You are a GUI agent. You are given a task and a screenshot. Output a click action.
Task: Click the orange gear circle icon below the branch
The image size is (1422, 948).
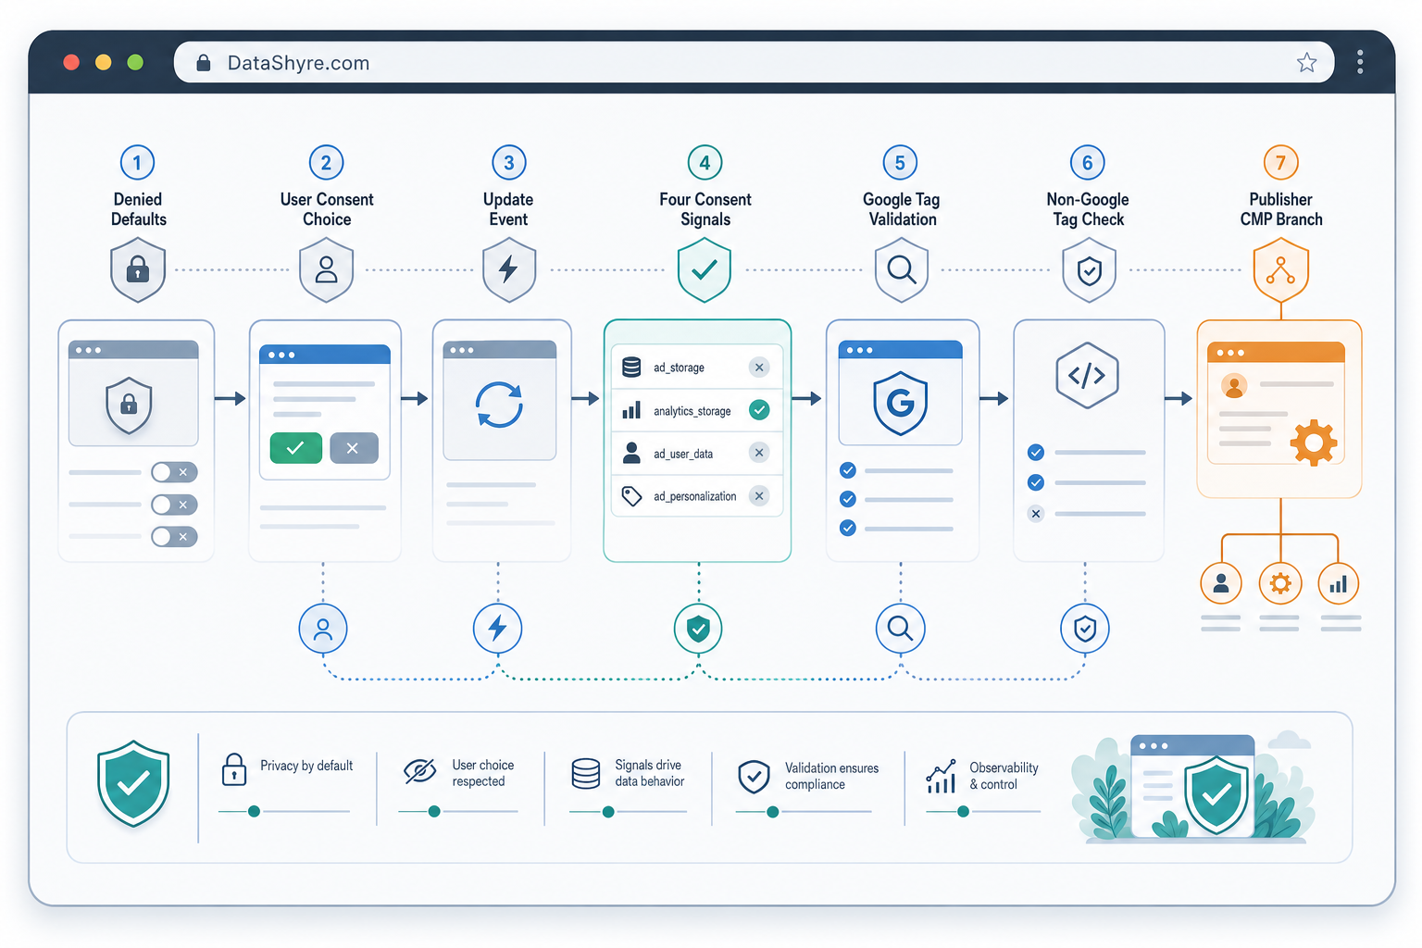[x=1280, y=584]
